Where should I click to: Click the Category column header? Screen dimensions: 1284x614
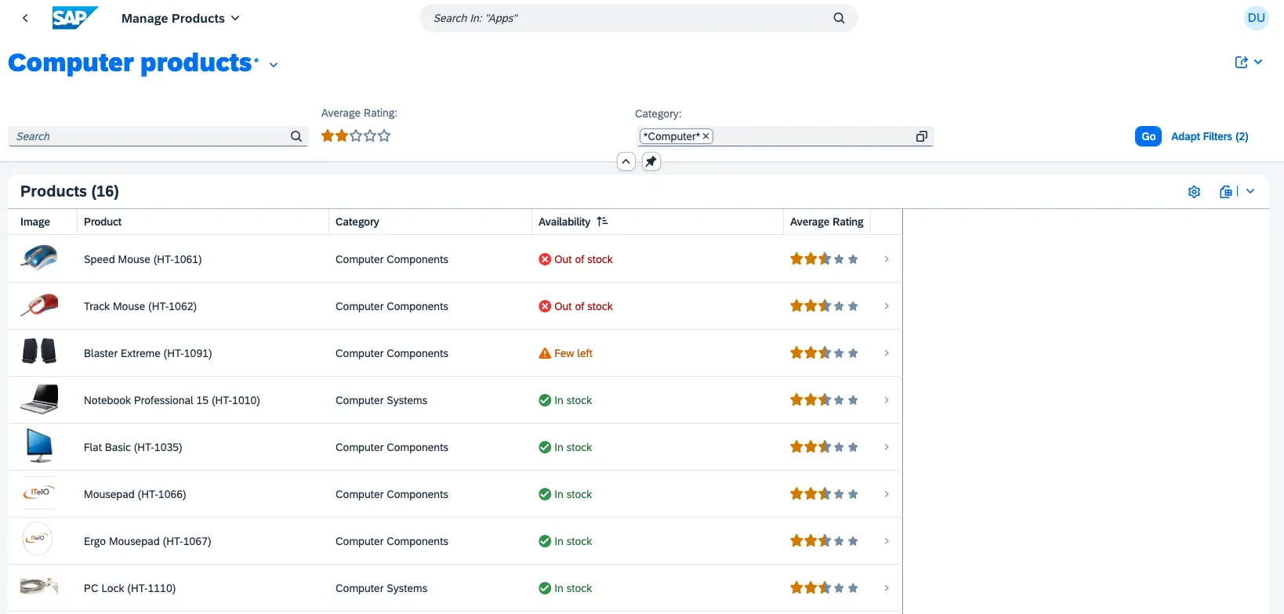(x=357, y=222)
